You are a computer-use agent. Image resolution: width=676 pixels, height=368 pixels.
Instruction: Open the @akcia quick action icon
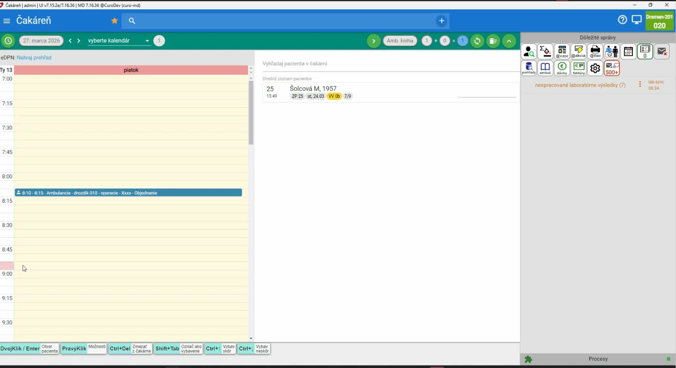click(578, 52)
